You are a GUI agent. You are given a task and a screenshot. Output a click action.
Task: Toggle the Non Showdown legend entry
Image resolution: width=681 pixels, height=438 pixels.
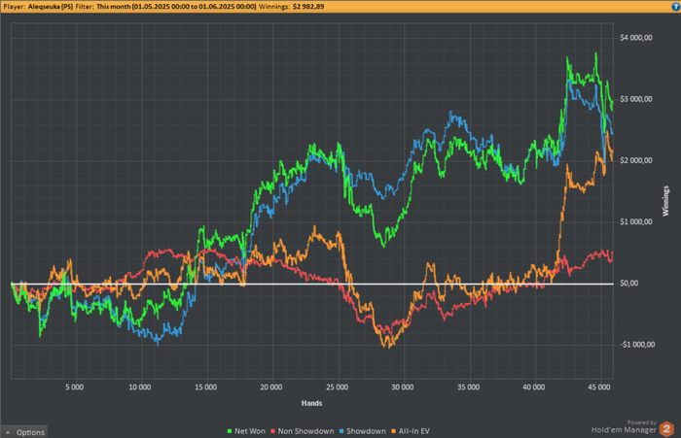[302, 431]
